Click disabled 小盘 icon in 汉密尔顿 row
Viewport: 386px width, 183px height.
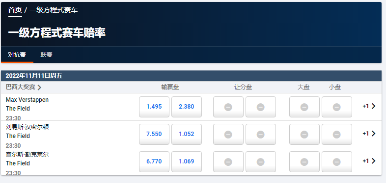337,135
